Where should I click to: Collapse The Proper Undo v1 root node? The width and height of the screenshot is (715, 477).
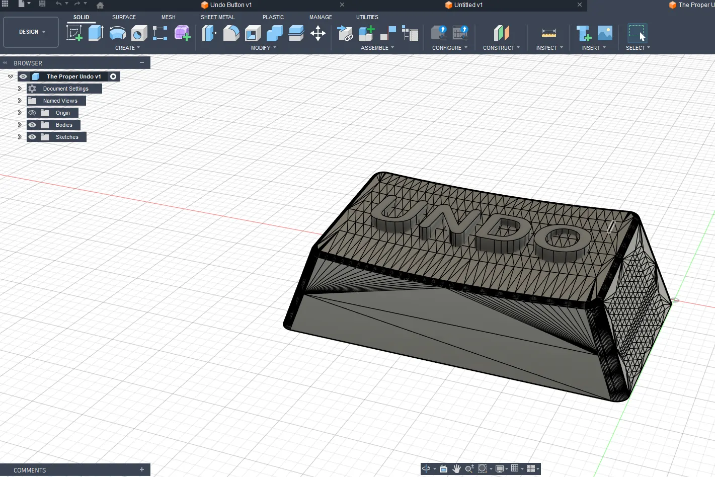tap(11, 76)
